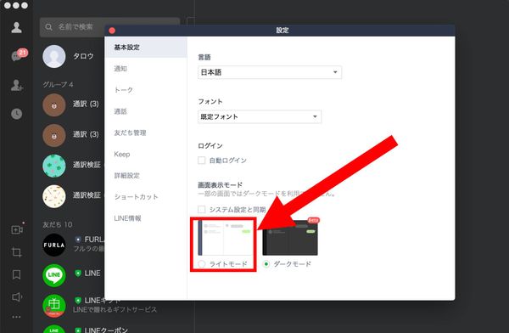Click the タロウ profile avatar

[54, 56]
